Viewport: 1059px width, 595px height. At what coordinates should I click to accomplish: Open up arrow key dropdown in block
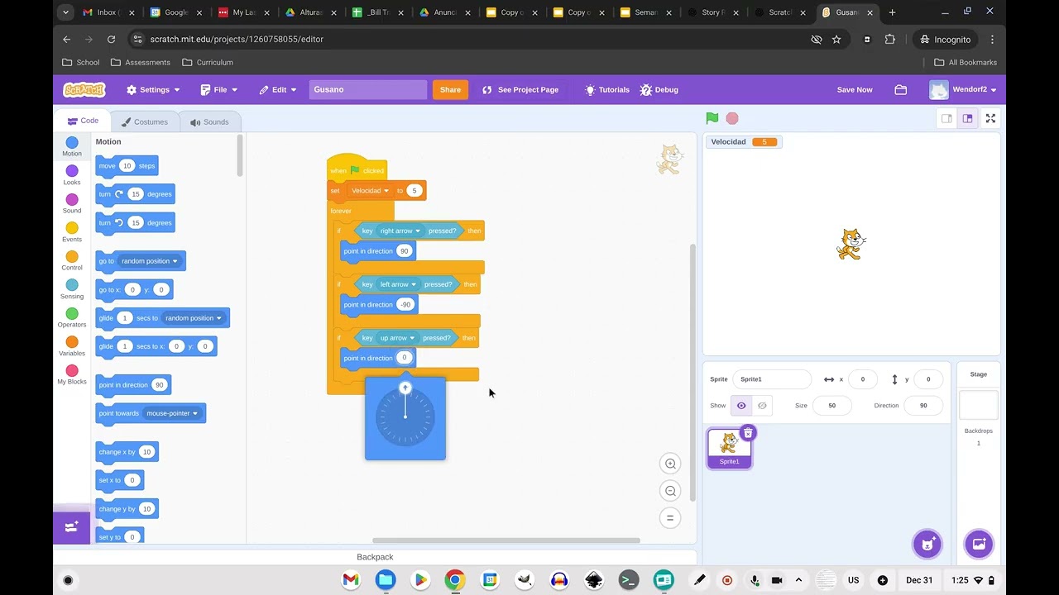pyautogui.click(x=397, y=337)
